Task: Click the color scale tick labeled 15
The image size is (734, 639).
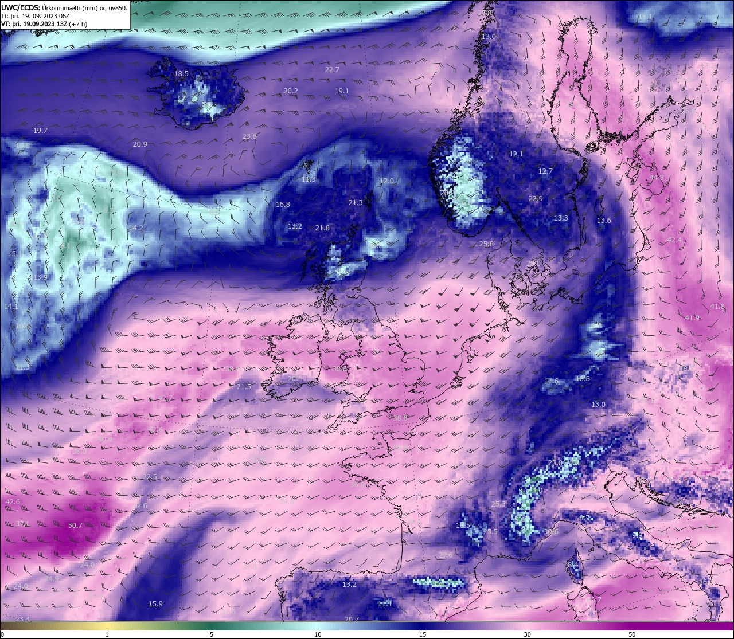Action: click(x=423, y=634)
